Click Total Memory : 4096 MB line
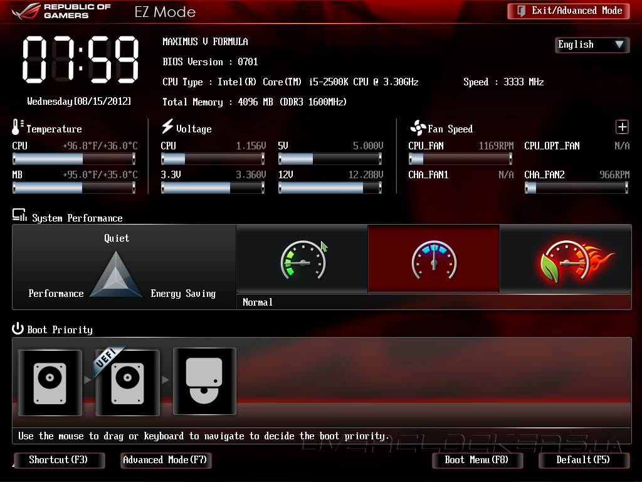 pyautogui.click(x=255, y=102)
